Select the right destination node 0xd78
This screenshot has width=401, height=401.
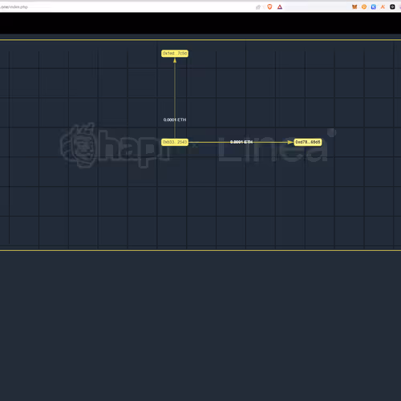(x=308, y=142)
